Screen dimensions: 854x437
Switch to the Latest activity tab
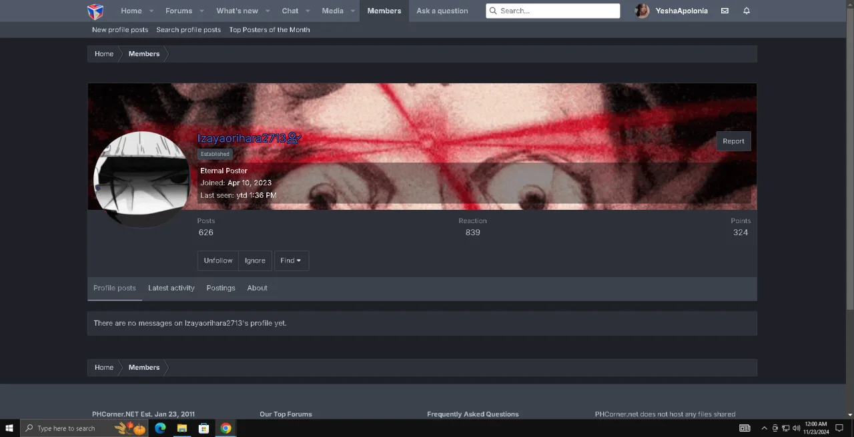171,288
